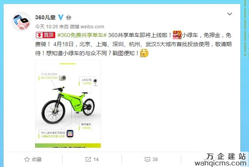Click the 收藏 favorite label
The width and height of the screenshot is (249, 167).
37,160
